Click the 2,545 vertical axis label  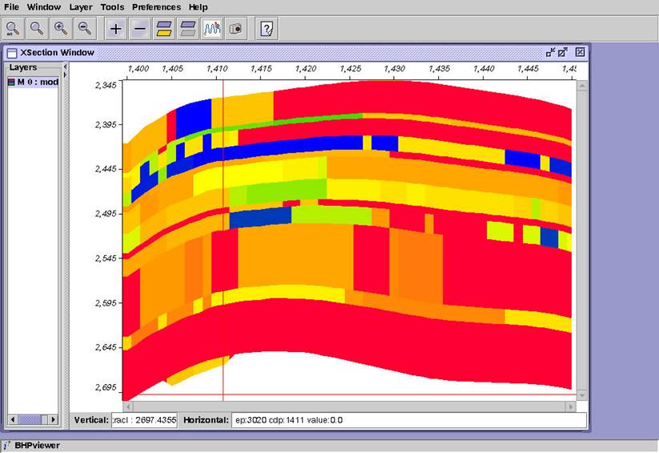(x=106, y=258)
